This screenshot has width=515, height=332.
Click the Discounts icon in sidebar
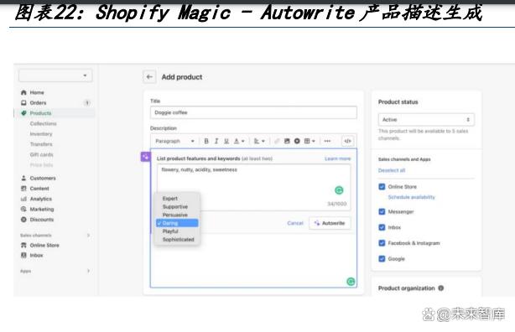[x=23, y=220]
